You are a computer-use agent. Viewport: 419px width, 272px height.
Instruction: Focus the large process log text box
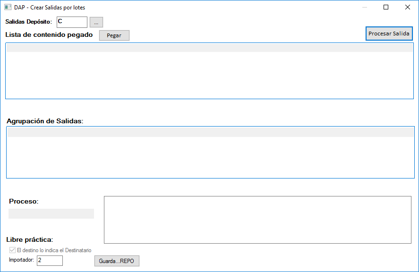[x=257, y=220]
